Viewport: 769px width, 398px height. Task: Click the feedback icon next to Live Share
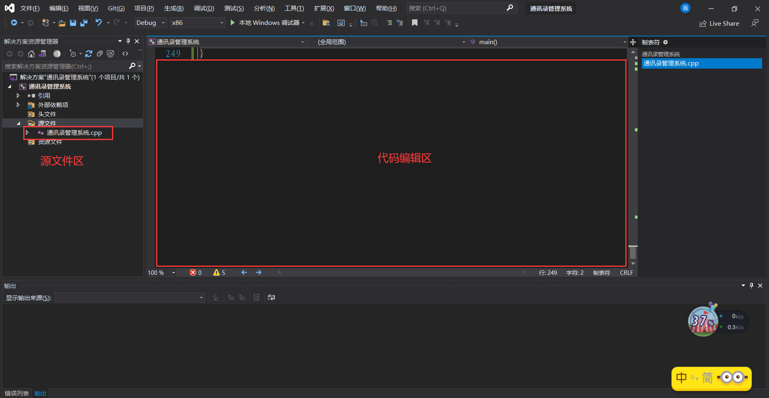click(755, 23)
